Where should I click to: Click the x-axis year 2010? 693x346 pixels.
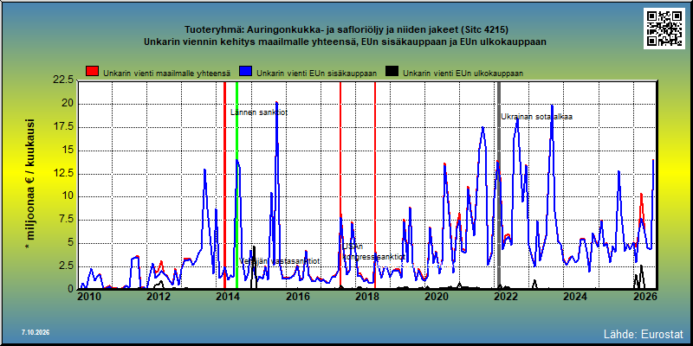click(x=89, y=298)
